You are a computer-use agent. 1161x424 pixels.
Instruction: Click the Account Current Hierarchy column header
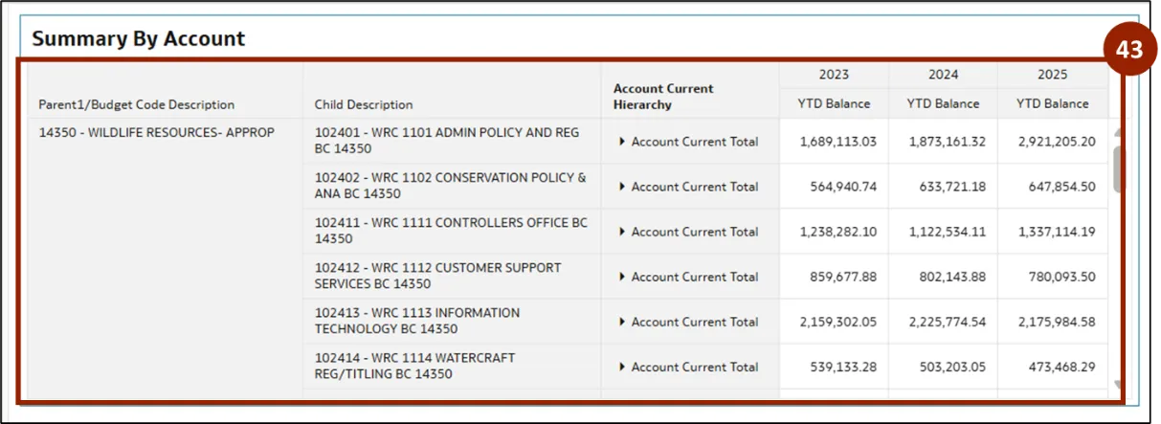click(x=663, y=96)
